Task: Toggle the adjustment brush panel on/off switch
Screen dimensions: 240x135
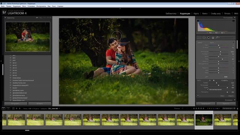Action: (198, 96)
